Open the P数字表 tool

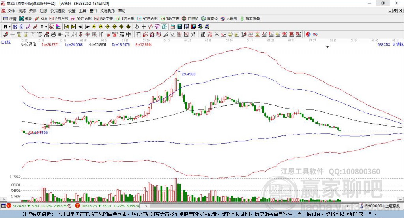tap(104, 19)
